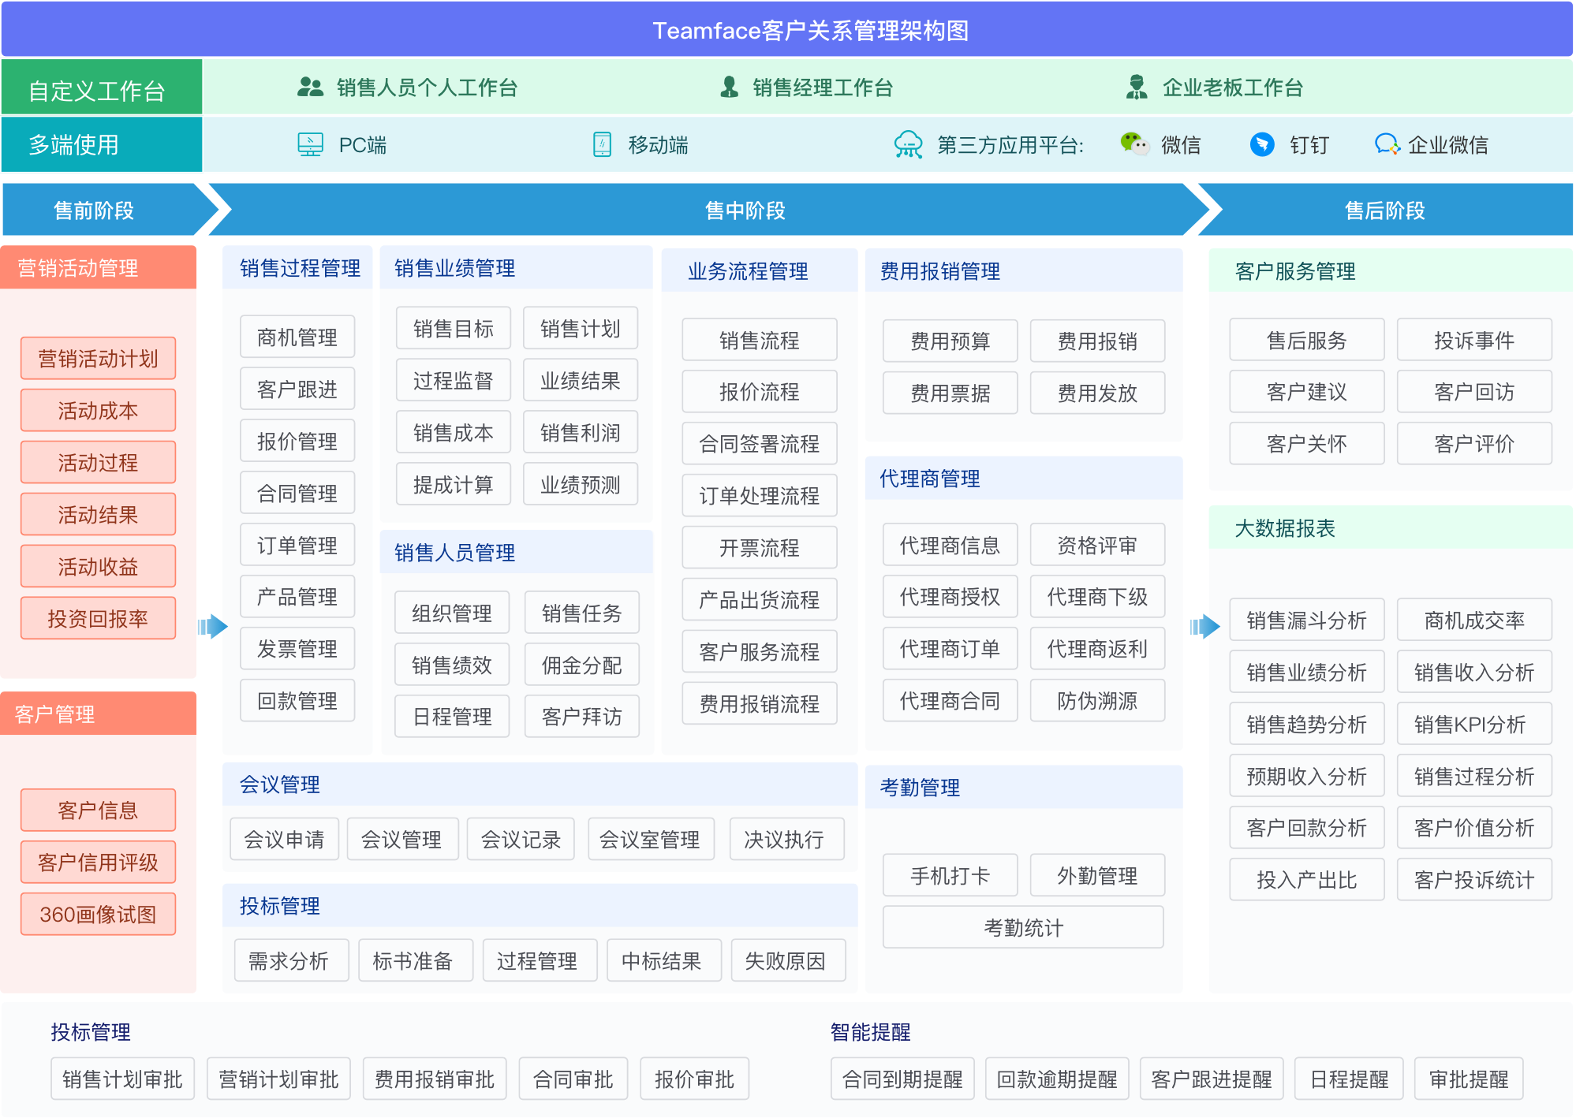Click the enterprise boss workbench icon
This screenshot has width=1576, height=1118.
click(1136, 87)
